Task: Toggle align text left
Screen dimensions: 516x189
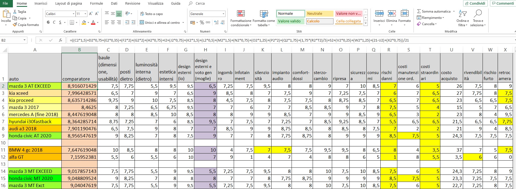Action: [107, 22]
